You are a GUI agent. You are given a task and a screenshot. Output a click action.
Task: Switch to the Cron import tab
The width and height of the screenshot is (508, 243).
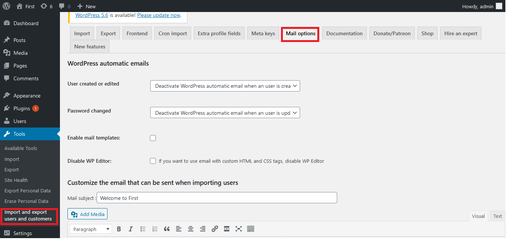172,33
